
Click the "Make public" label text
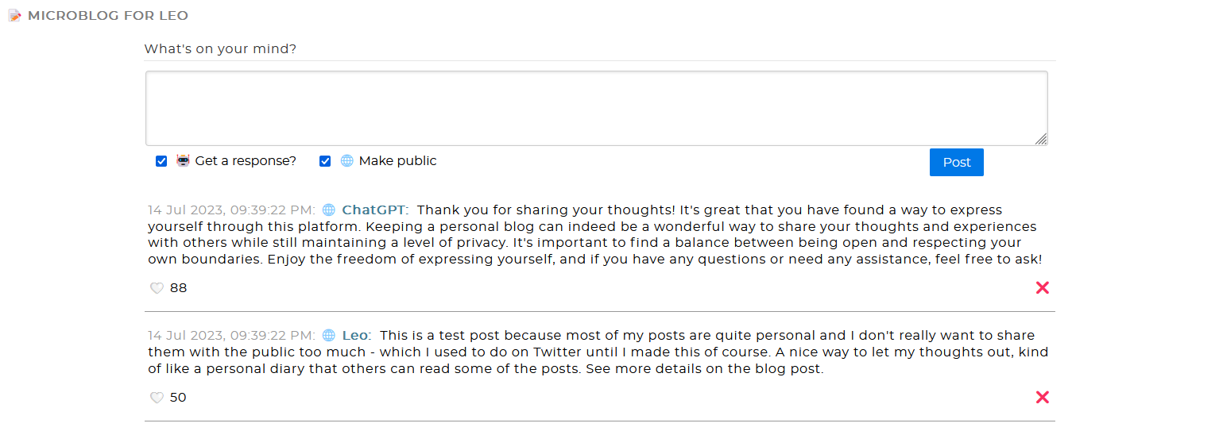[x=398, y=161]
